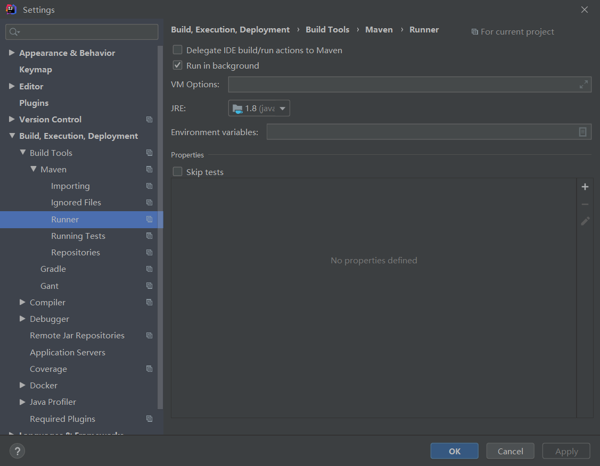Click project-level icon beside Repositories
This screenshot has height=466, width=600.
149,253
